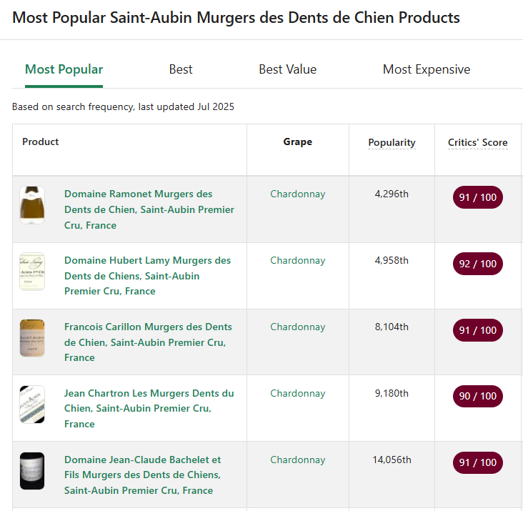The image size is (523, 511).
Task: Click the Critics' Score column header
Action: (x=477, y=142)
